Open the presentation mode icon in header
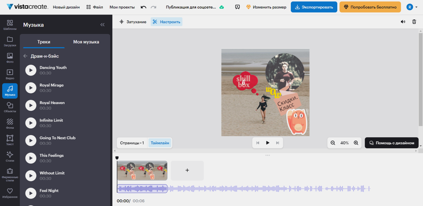The width and height of the screenshot is (423, 206). (238, 7)
